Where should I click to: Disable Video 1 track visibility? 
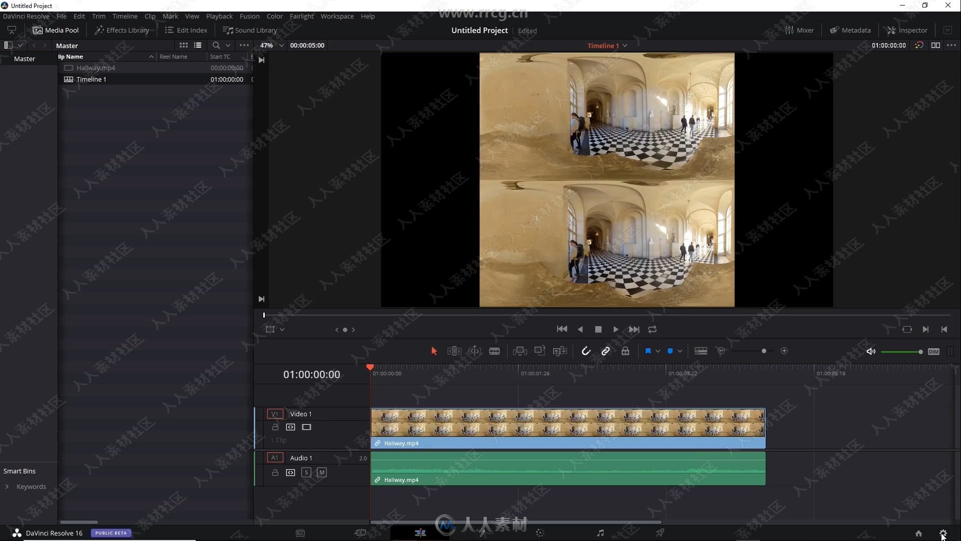coord(306,427)
